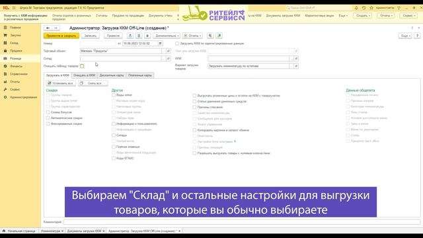Click the green toolbar icon right of Отчеты group
Screen dimensions: 423x238
pos(219,36)
